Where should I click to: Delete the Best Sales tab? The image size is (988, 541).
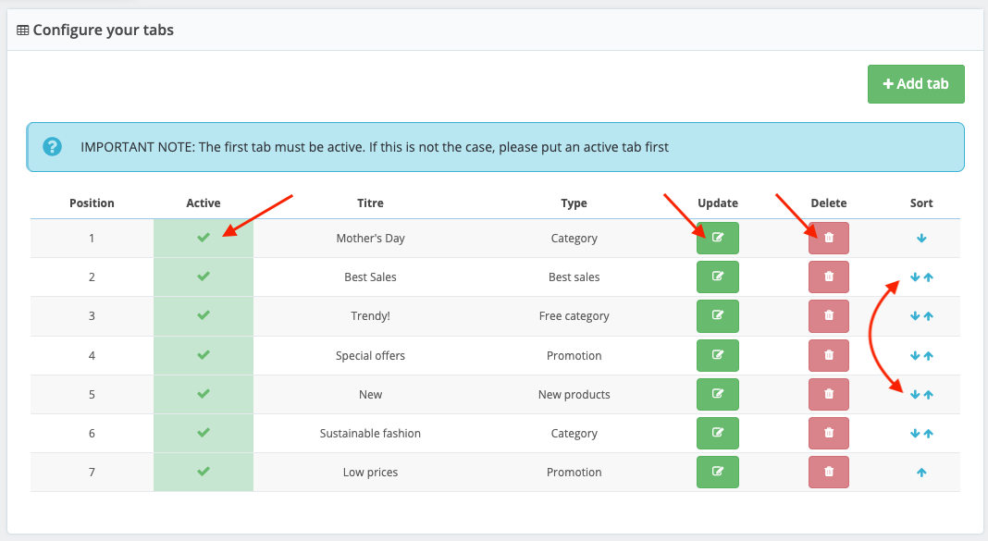[829, 277]
